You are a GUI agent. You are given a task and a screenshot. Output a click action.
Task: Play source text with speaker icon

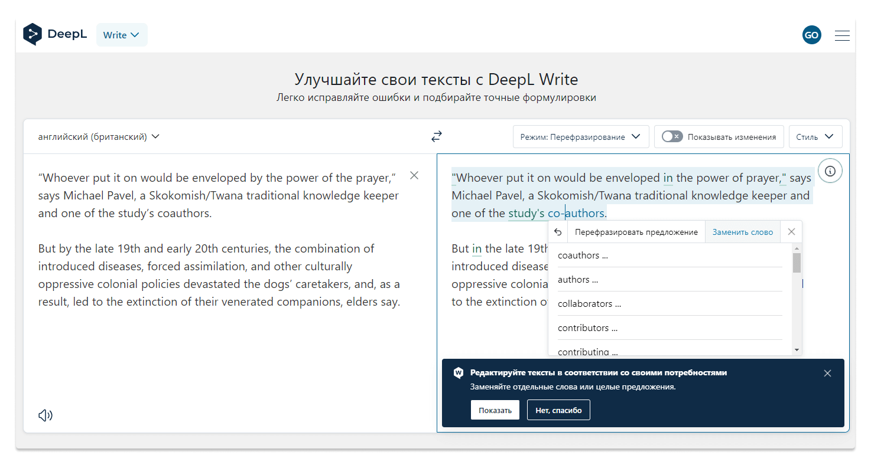(45, 415)
